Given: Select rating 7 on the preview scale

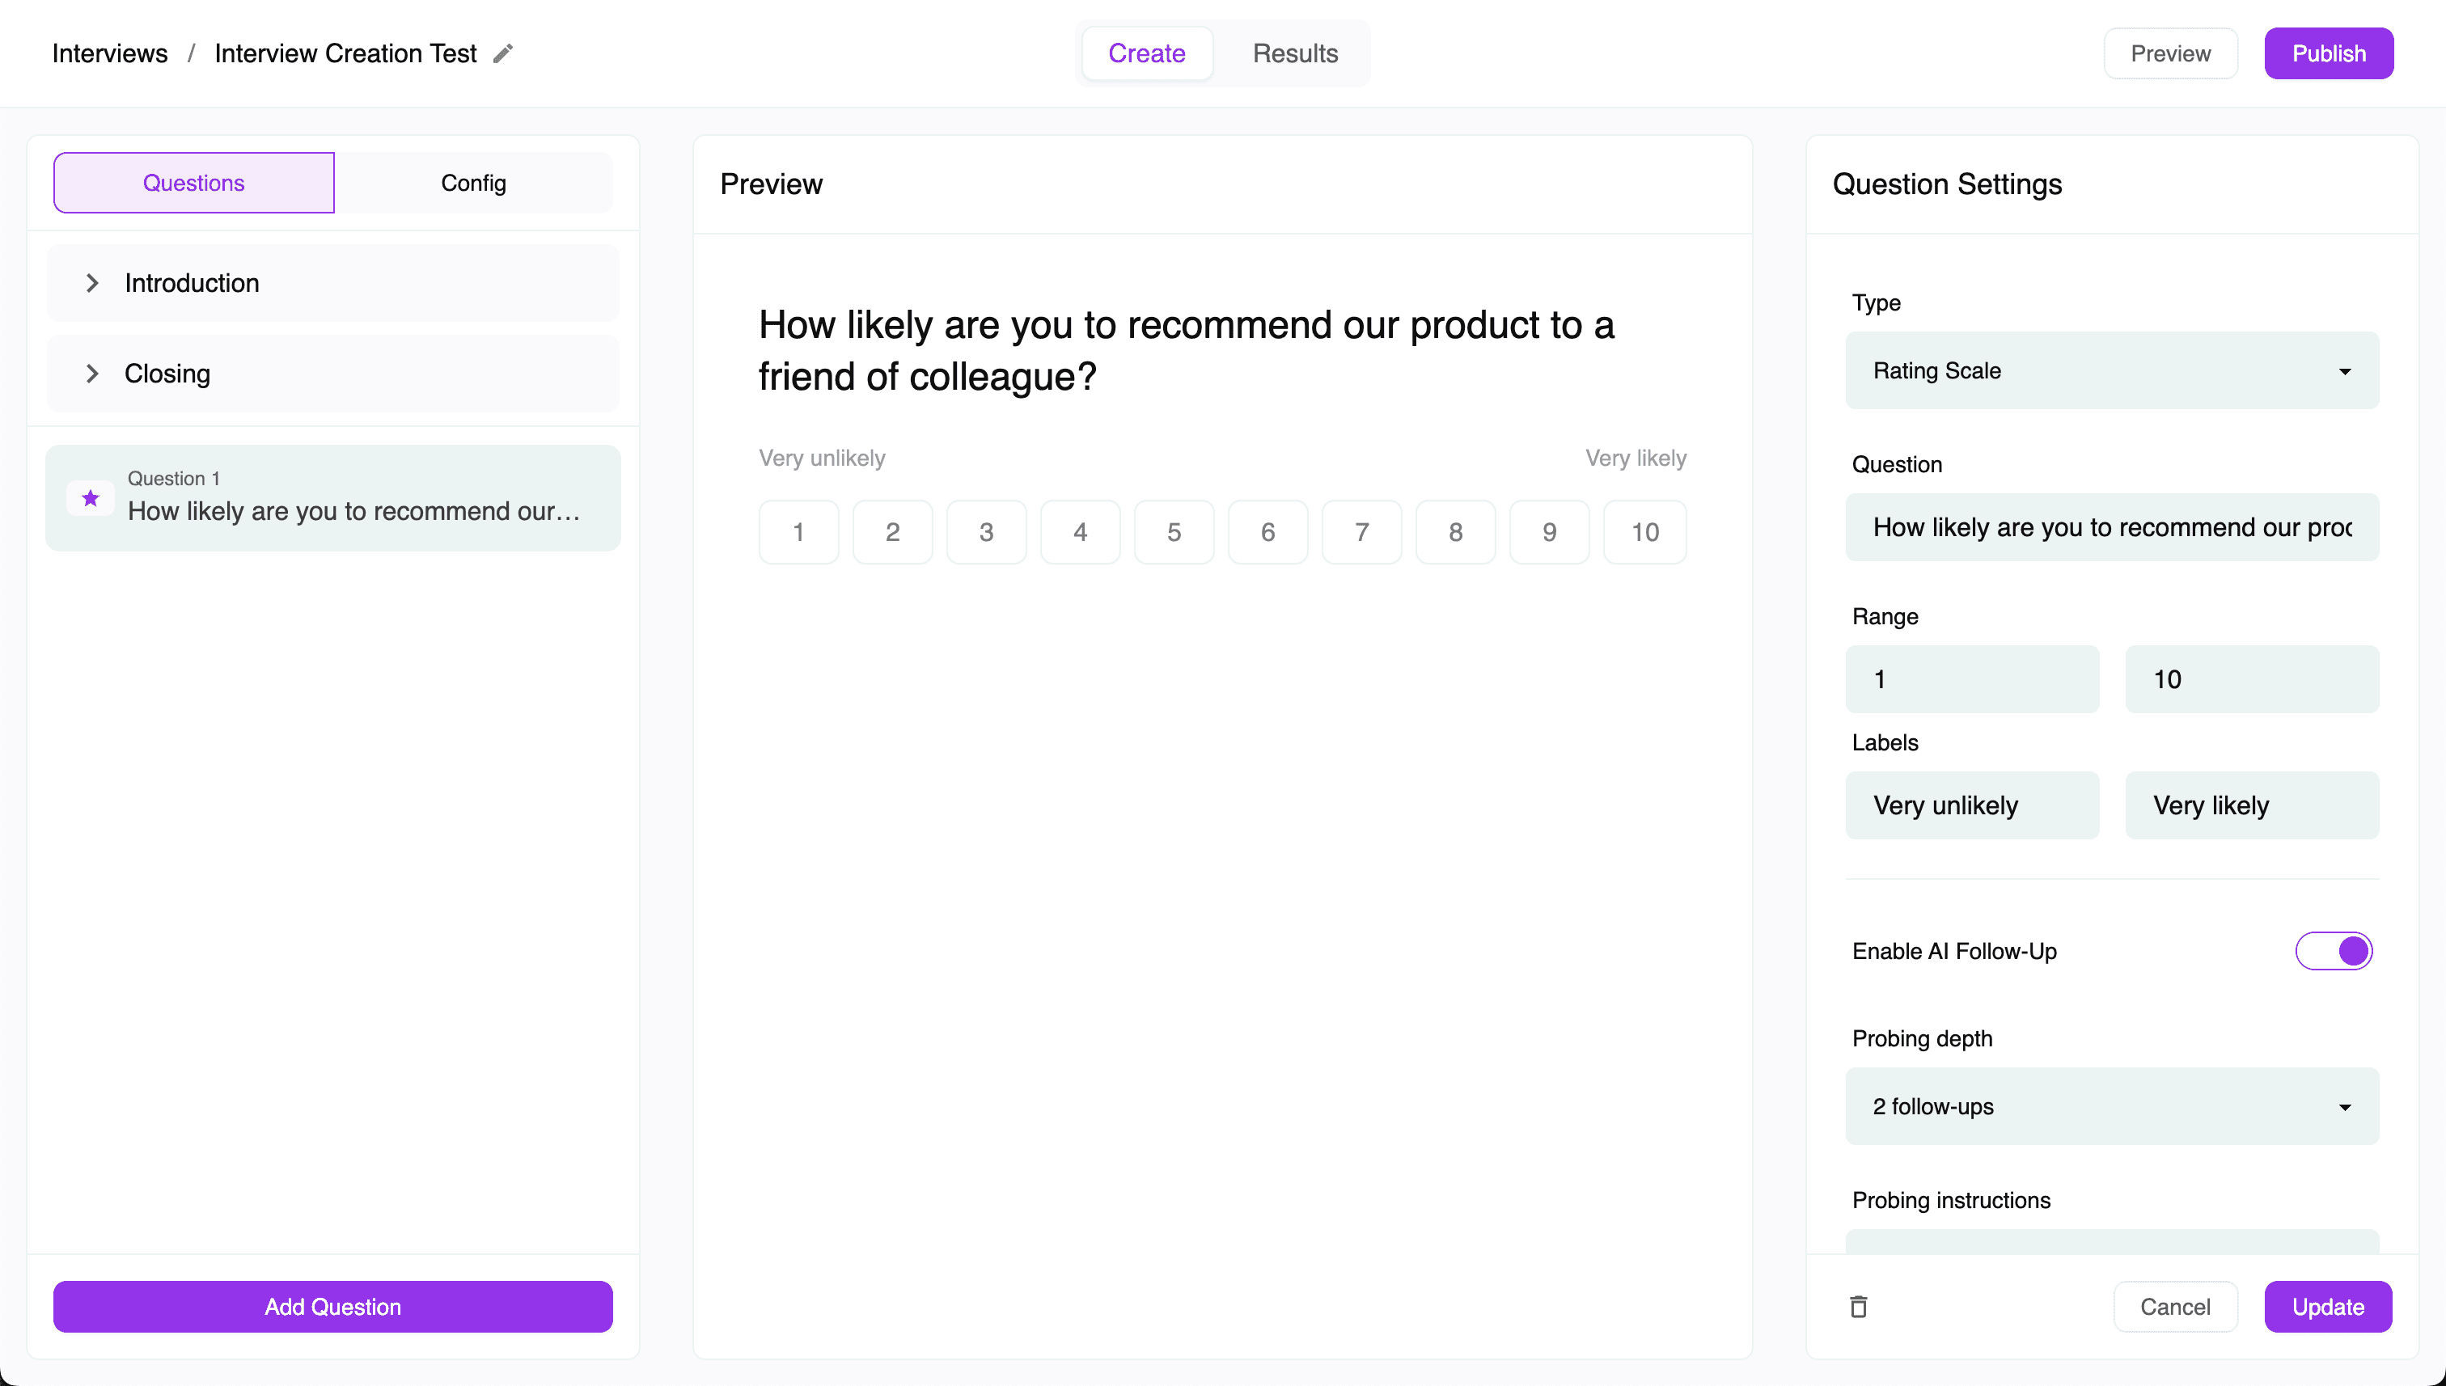Looking at the screenshot, I should pyautogui.click(x=1361, y=531).
